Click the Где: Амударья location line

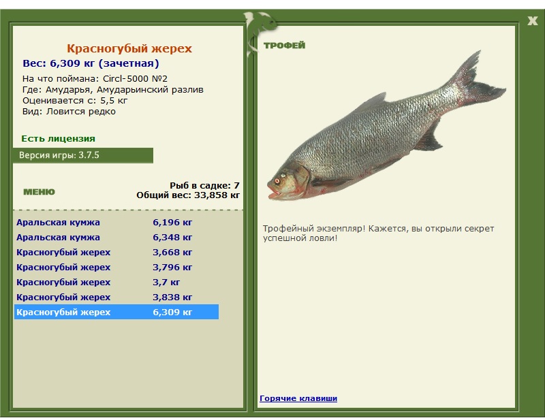click(113, 90)
